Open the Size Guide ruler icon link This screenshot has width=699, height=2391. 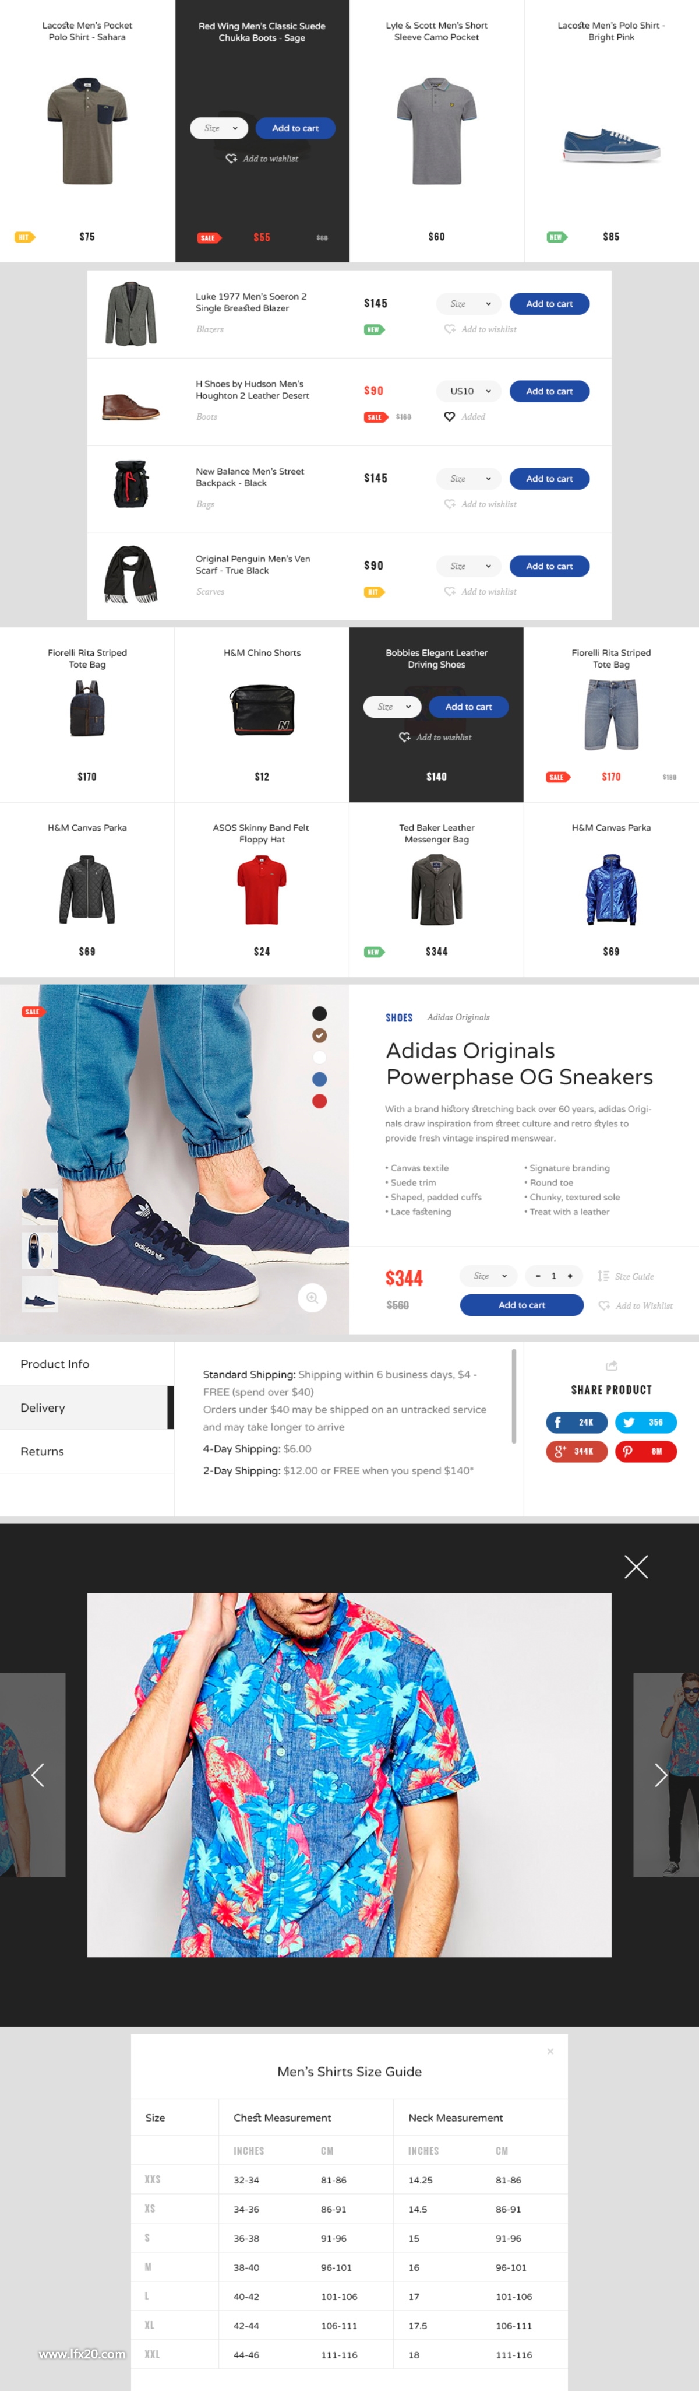click(626, 1276)
